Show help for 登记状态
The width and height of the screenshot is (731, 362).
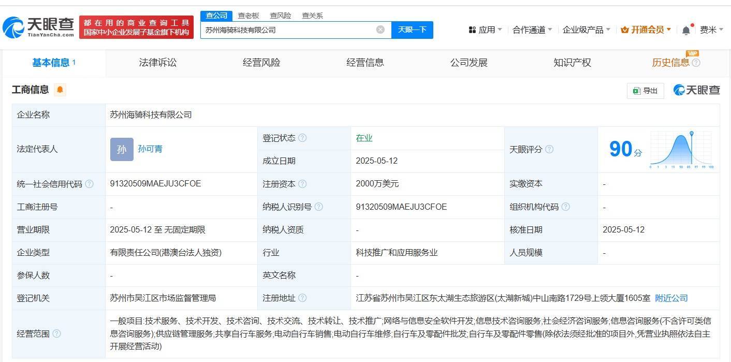tap(302, 138)
